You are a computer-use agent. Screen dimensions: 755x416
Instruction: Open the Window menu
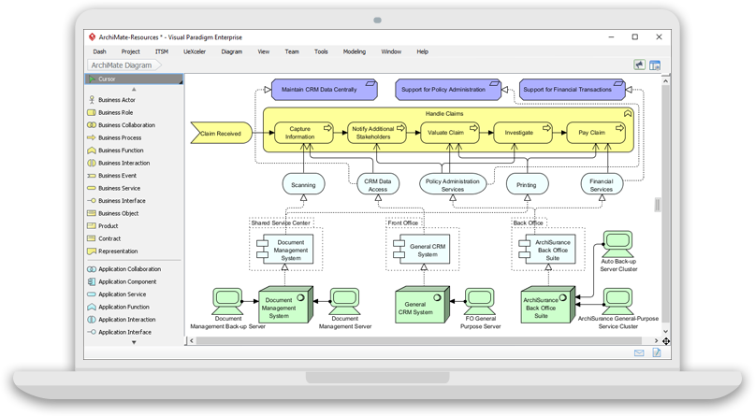coord(391,51)
